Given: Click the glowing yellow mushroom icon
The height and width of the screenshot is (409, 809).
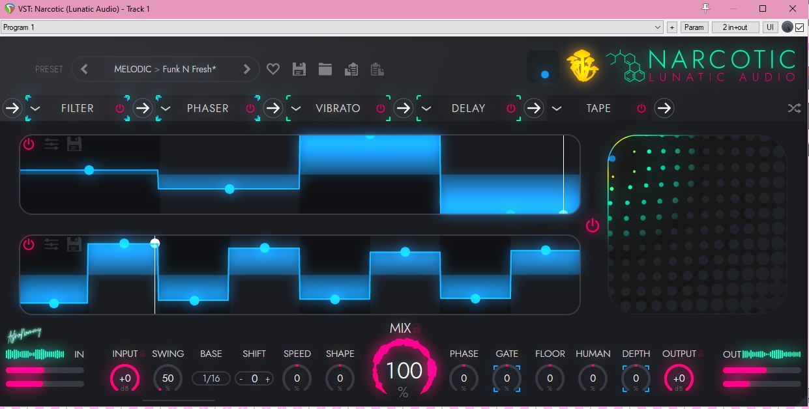Looking at the screenshot, I should click(x=581, y=66).
